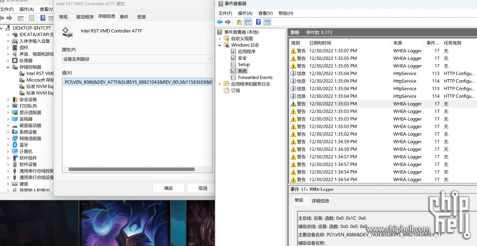The height and width of the screenshot is (246, 477).
Task: Open 文件(F) menu in Event Viewer
Action: point(226,13)
